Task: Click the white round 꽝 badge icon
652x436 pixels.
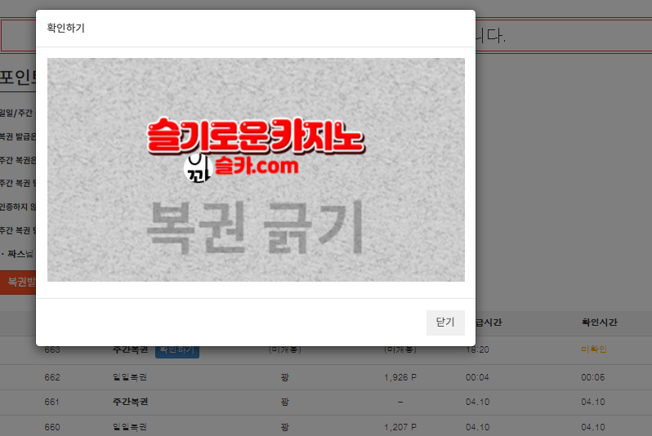Action: 196,167
